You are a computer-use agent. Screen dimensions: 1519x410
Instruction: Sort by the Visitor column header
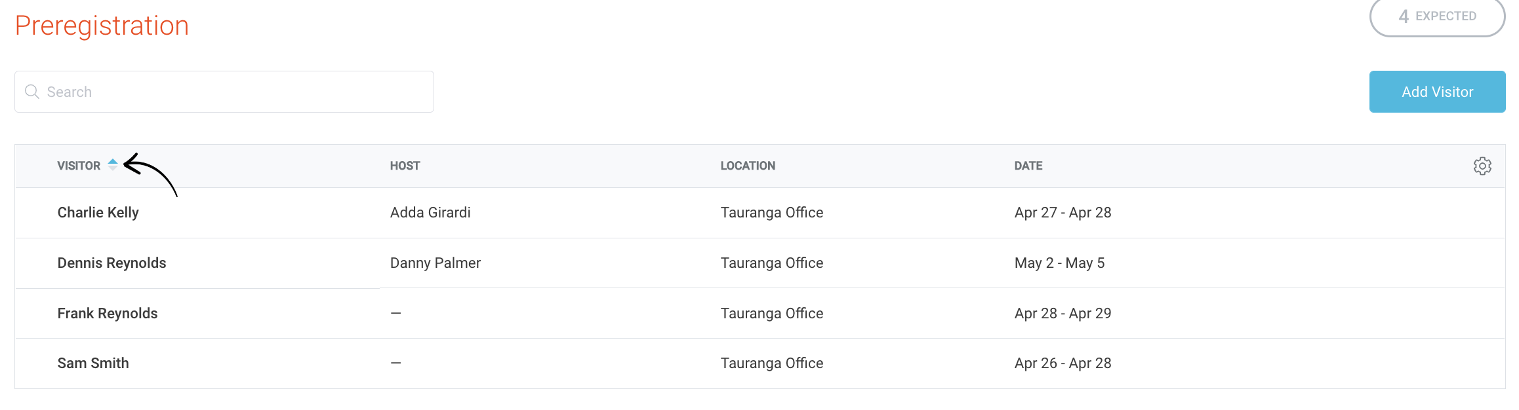coord(79,166)
